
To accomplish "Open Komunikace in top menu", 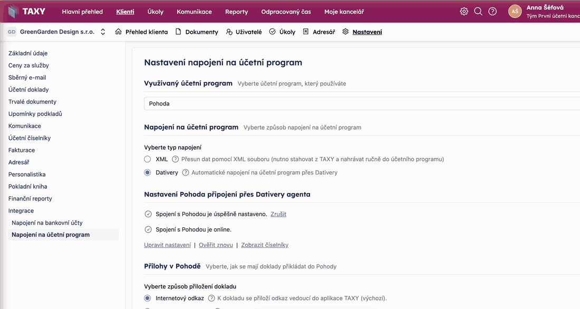I will (194, 12).
